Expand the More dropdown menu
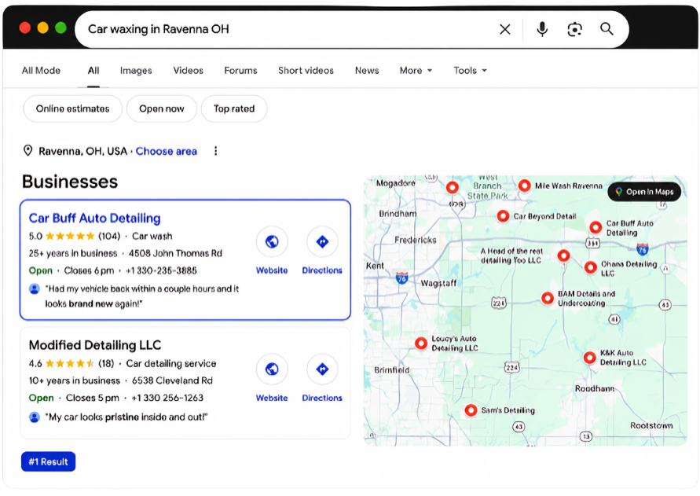700x496 pixels. [416, 71]
